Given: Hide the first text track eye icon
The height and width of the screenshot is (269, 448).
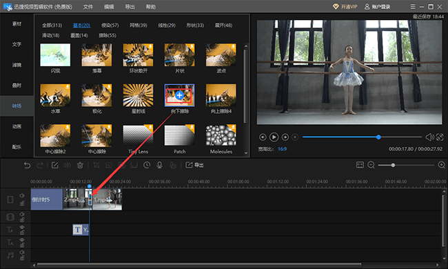Looking at the screenshot, I should pyautogui.click(x=22, y=227).
